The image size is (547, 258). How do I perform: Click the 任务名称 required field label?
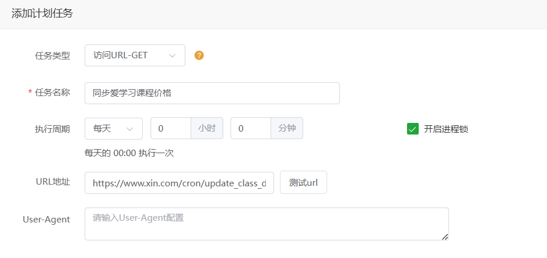[x=49, y=93]
